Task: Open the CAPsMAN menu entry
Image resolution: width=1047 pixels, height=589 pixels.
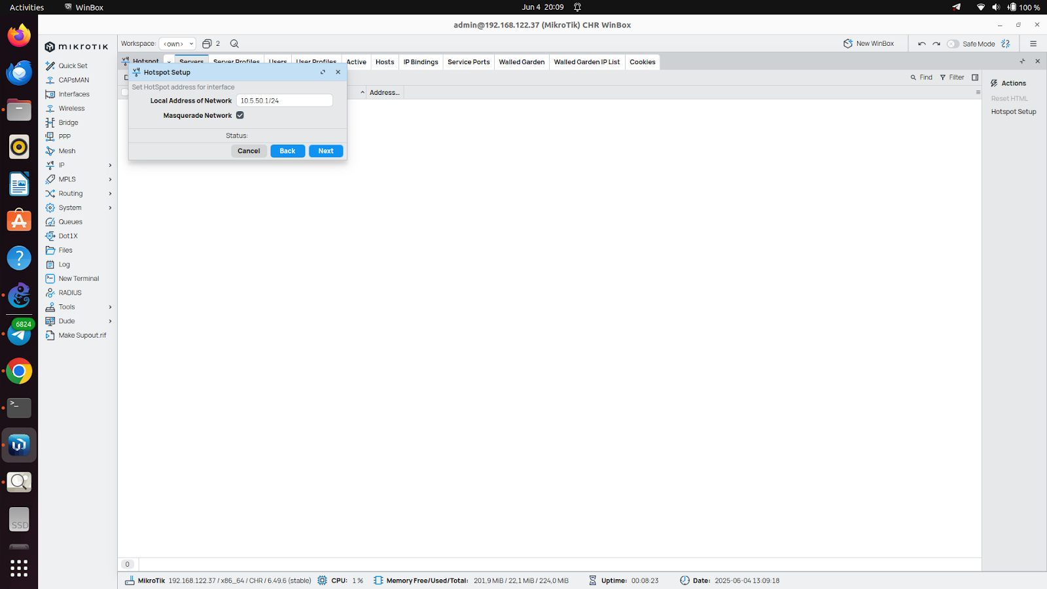Action: (x=73, y=80)
